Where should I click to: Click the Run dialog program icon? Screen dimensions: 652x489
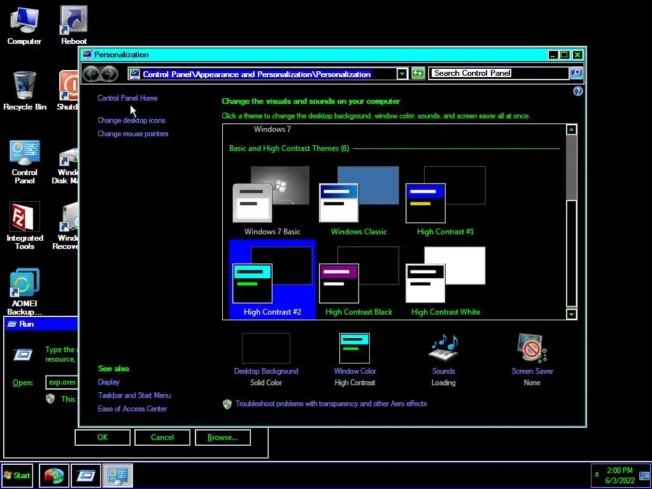(22, 355)
